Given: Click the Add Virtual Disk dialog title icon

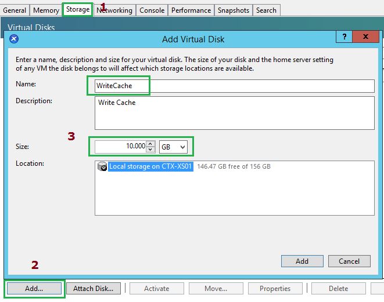Looking at the screenshot, I should click(15, 39).
